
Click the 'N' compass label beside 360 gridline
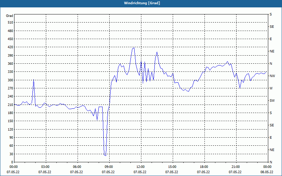tap(271, 64)
